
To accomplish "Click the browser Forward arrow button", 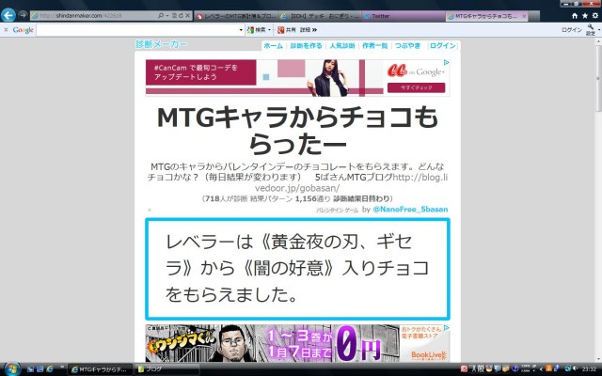I will pyautogui.click(x=23, y=15).
